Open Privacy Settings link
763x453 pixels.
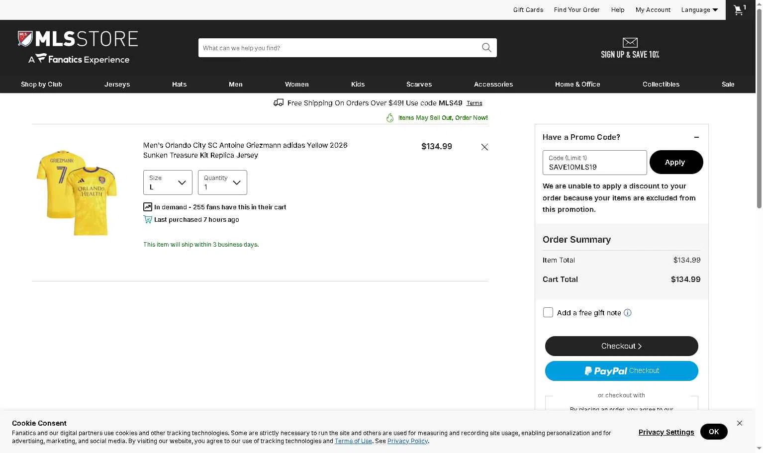[666, 432]
